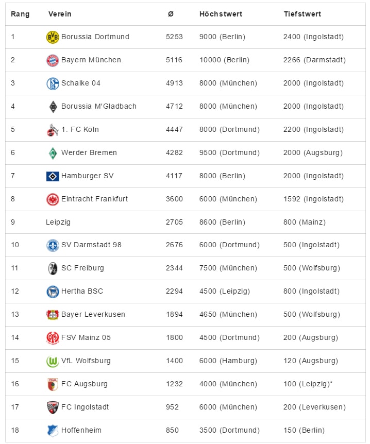The height and width of the screenshot is (444, 370).
Task: Click the Rang column header
Action: [20, 14]
